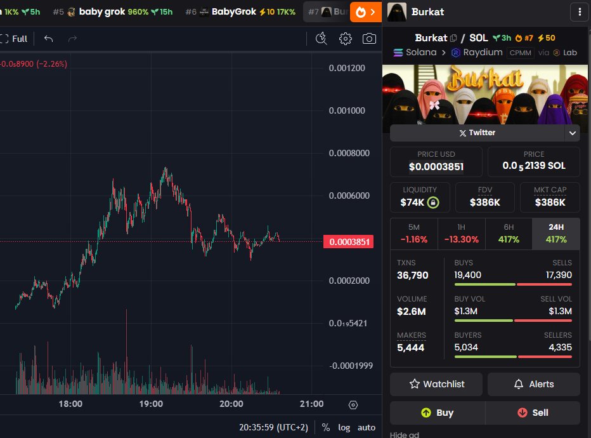This screenshot has width=591, height=438.
Task: Click the lightning 50 boosts badge
Action: pyautogui.click(x=546, y=37)
